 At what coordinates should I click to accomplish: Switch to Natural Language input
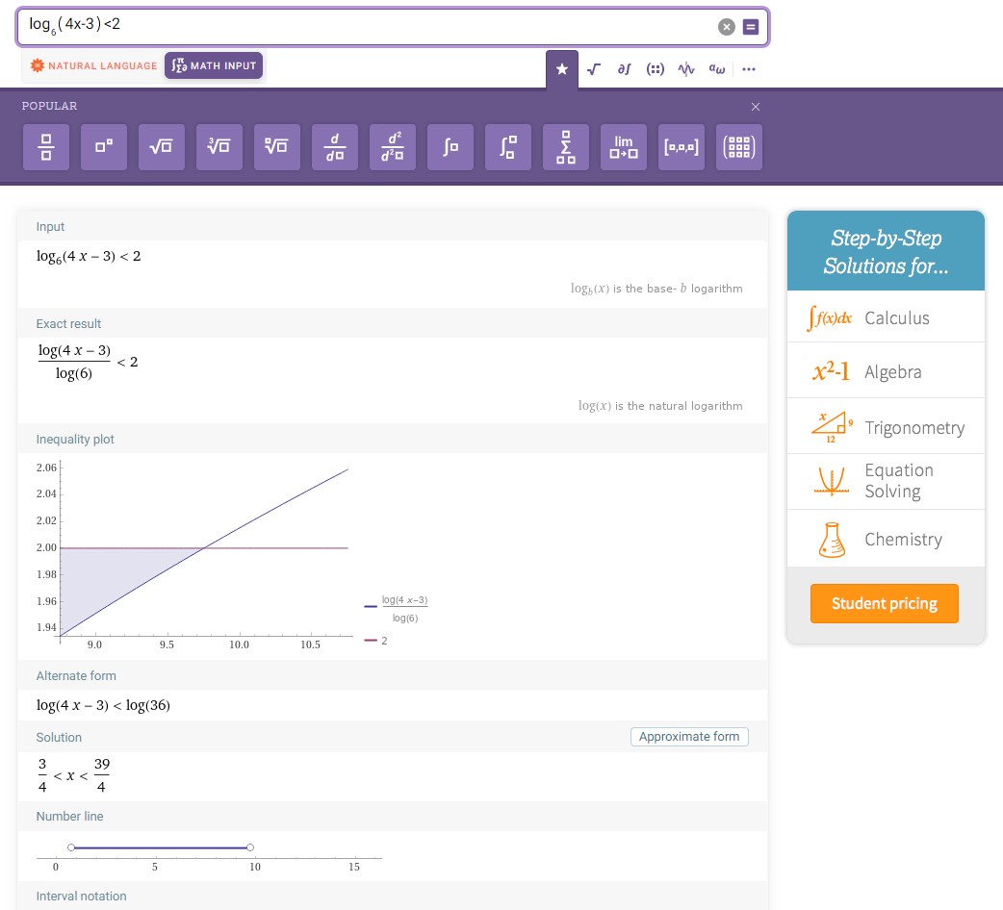coord(93,65)
